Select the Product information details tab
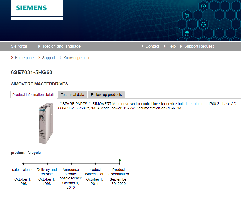Screen dimensions: 241x197 coord(34,95)
